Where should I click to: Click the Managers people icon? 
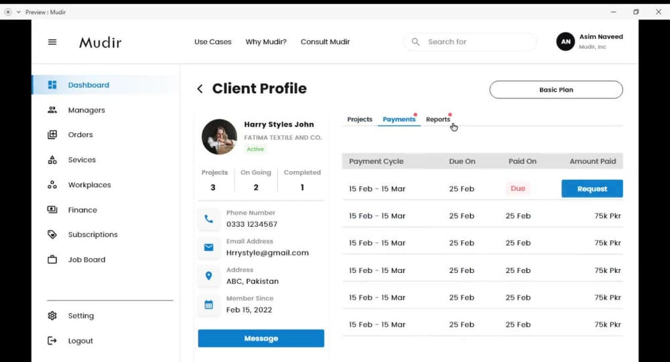point(52,110)
